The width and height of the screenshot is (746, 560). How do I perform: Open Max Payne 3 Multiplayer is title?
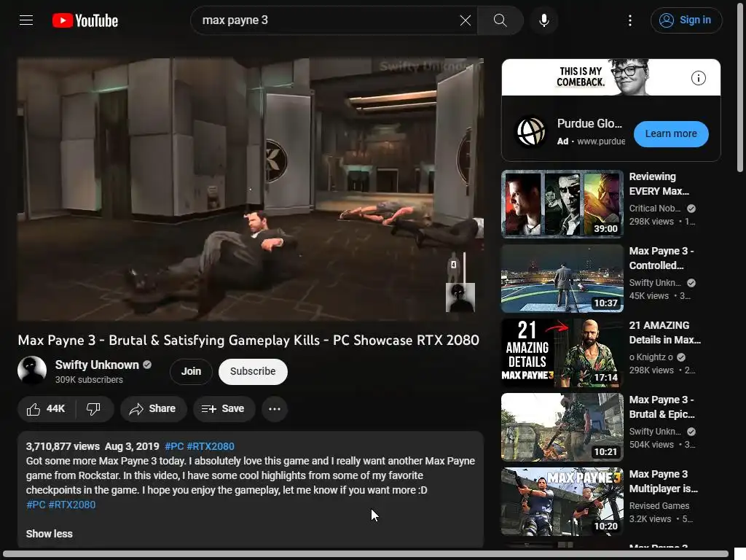tap(663, 481)
